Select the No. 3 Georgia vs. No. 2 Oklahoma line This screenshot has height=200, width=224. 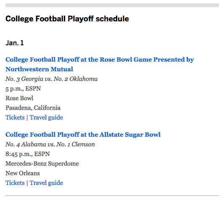[x=52, y=79]
